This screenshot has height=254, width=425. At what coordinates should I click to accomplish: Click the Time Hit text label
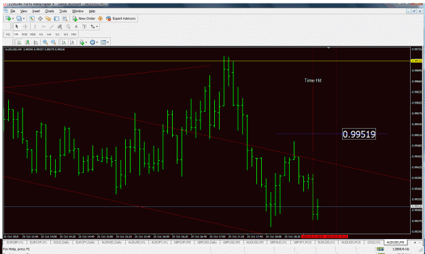pyautogui.click(x=313, y=80)
